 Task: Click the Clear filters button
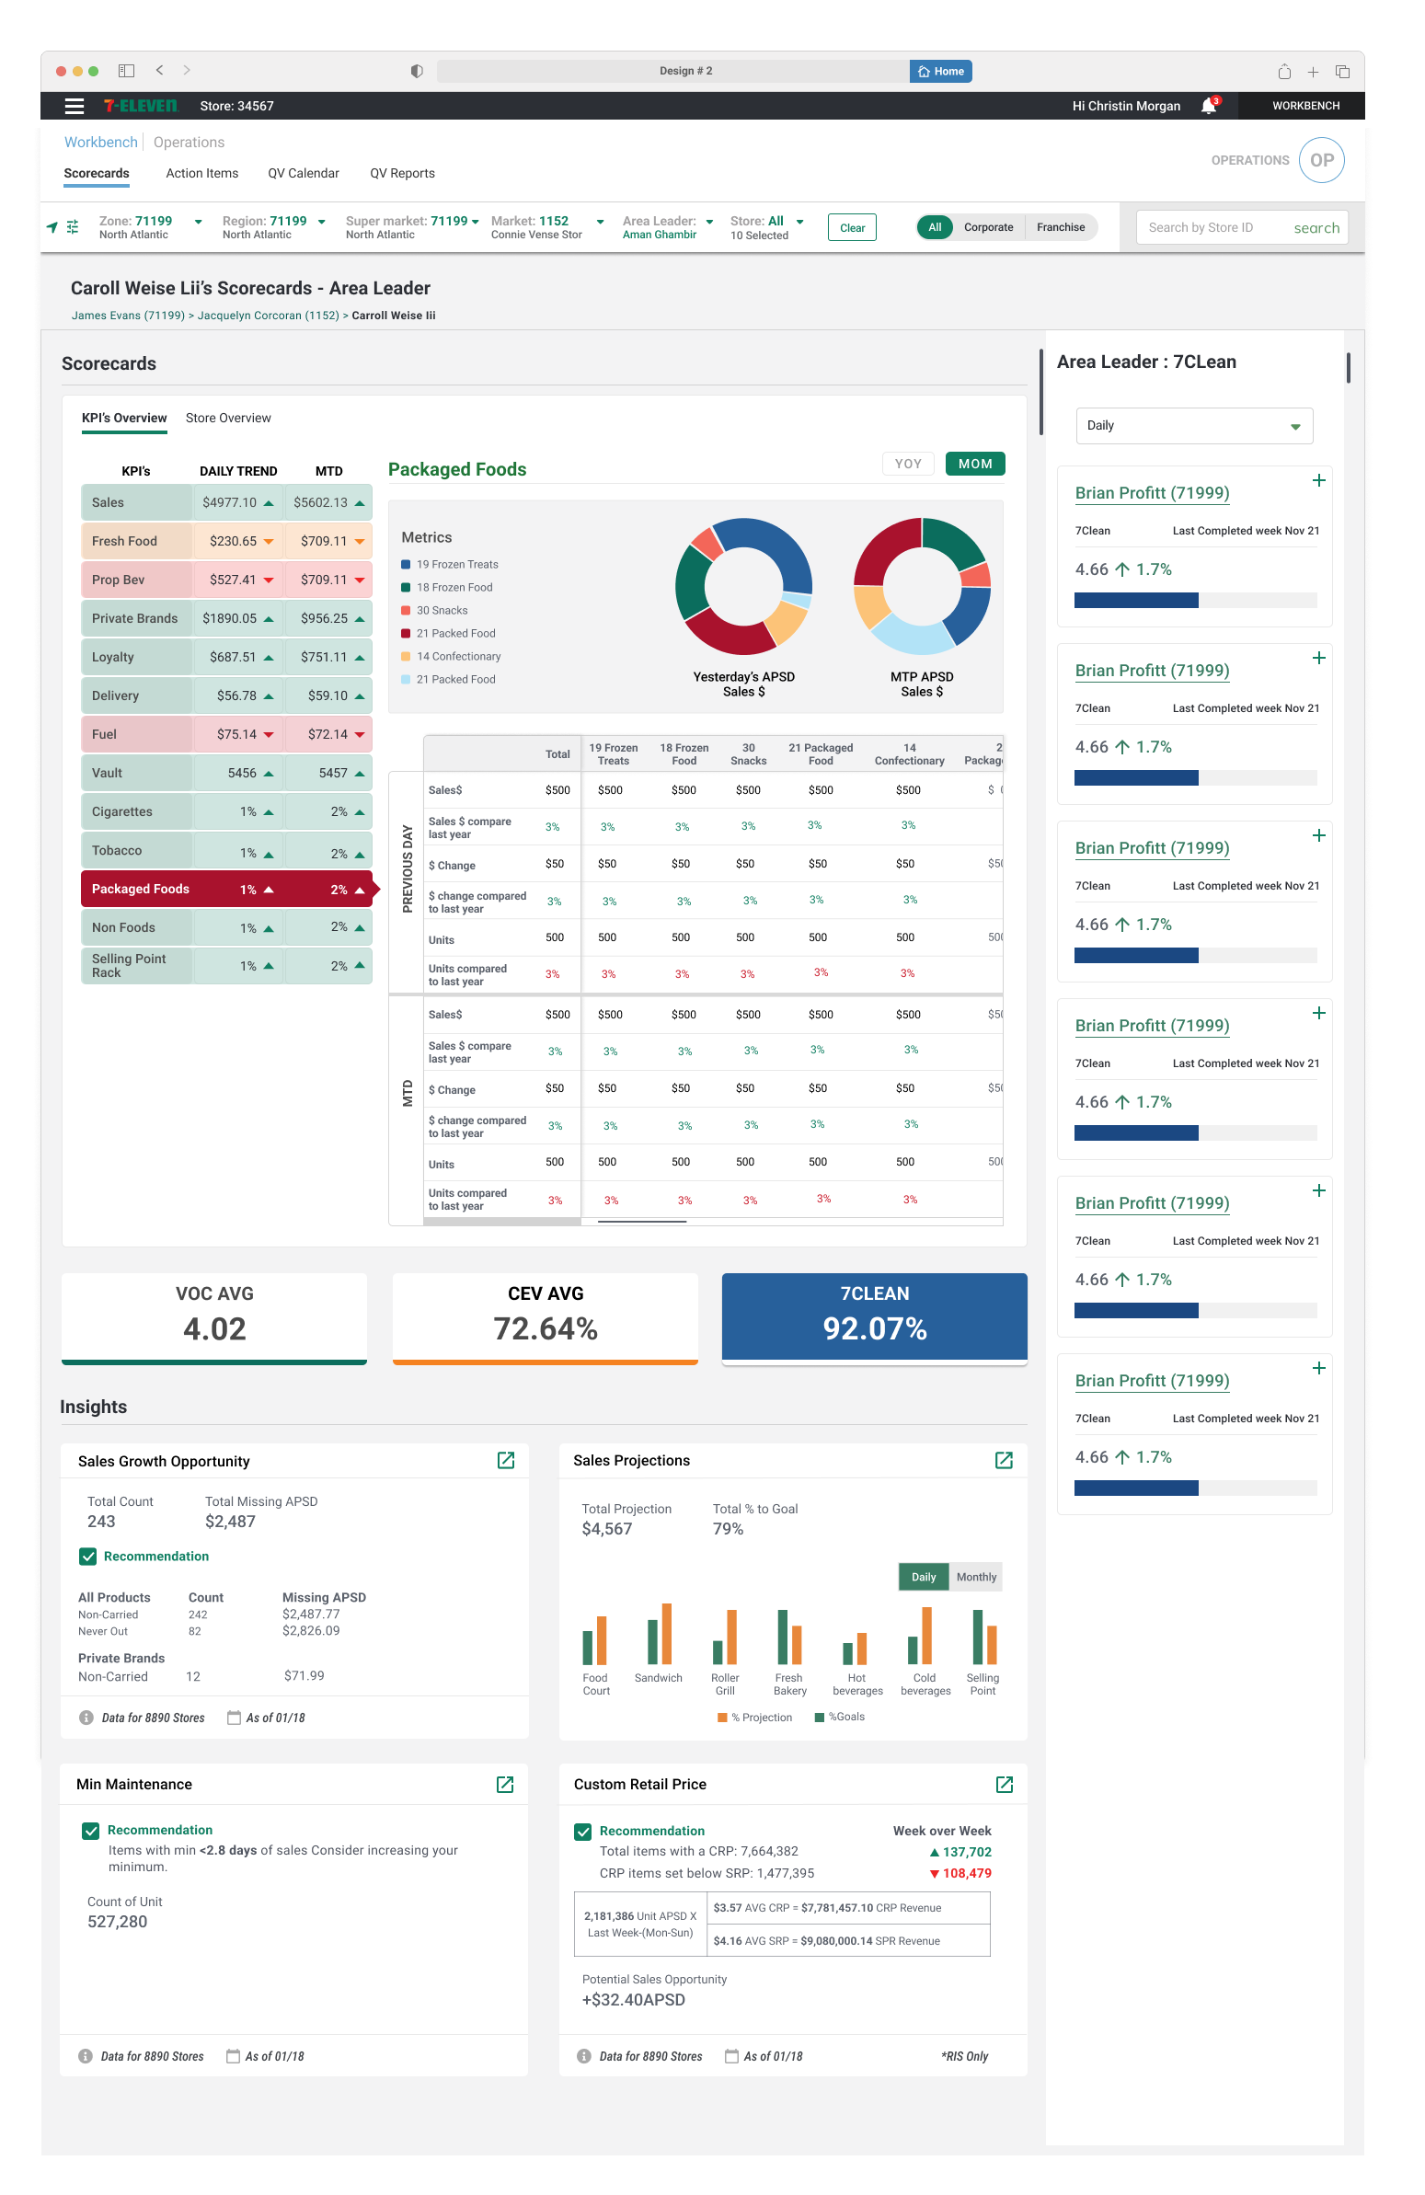851,228
